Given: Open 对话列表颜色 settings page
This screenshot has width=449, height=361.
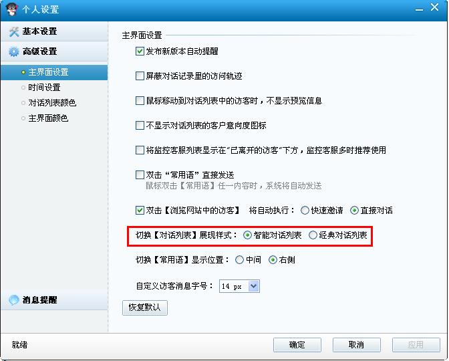Looking at the screenshot, I should coord(52,102).
